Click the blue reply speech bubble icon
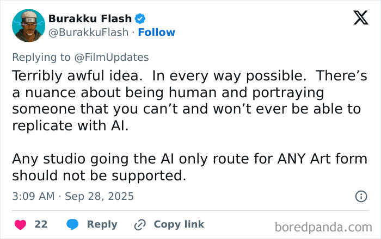 tap(72, 224)
